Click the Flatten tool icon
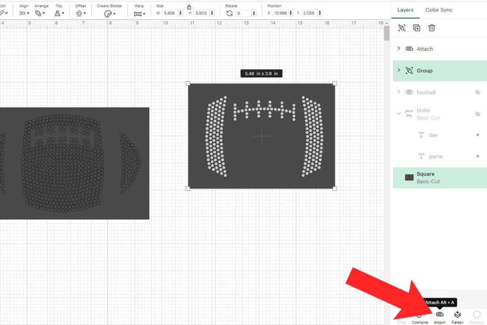The image size is (487, 325). click(457, 315)
